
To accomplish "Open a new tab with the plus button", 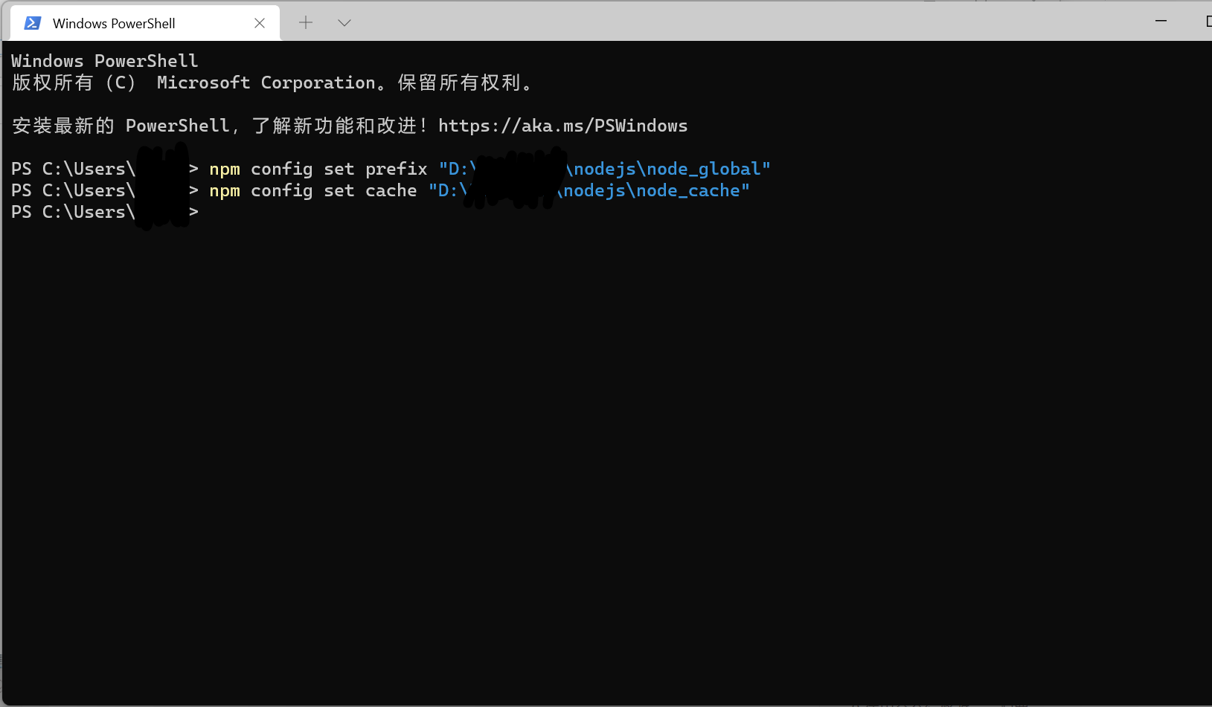I will point(305,22).
